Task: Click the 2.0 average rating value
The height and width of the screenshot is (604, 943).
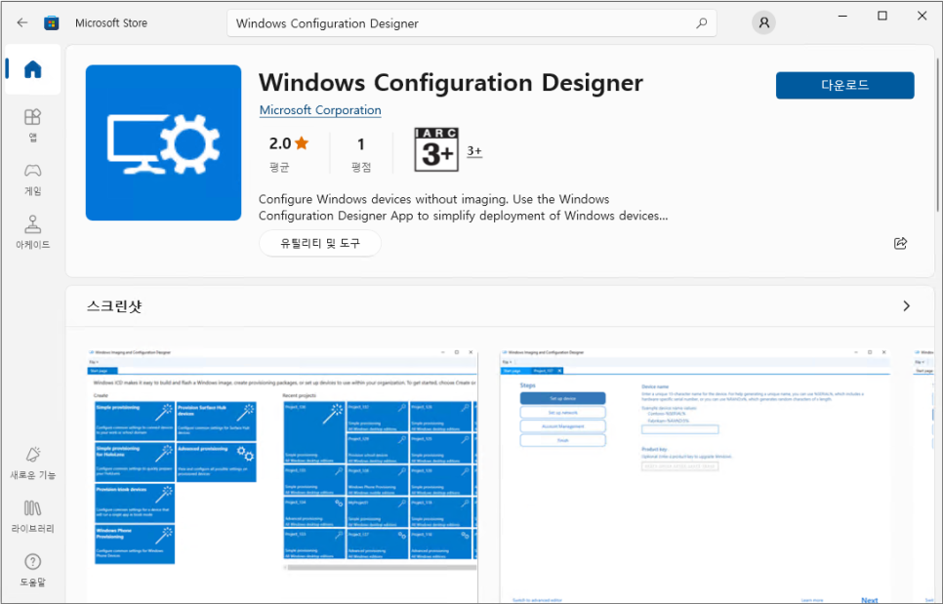Action: (280, 143)
